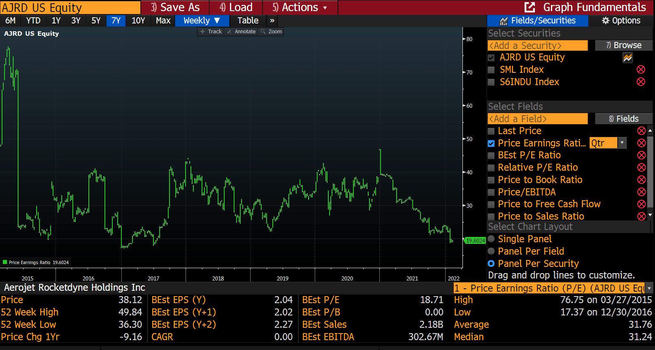This screenshot has width=655, height=350.
Task: Select Single Panel chart layout
Action: coord(491,239)
